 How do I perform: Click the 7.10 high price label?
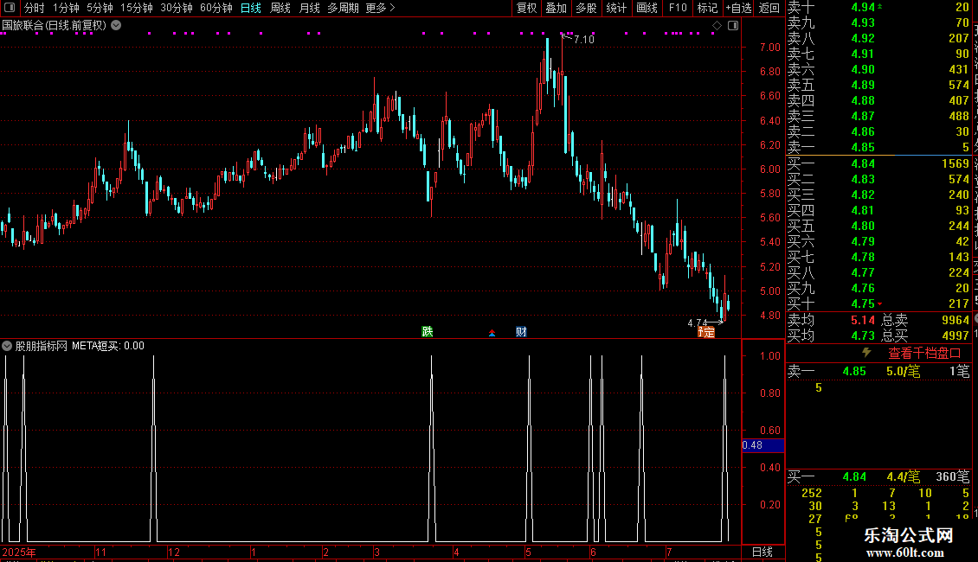pyautogui.click(x=584, y=39)
